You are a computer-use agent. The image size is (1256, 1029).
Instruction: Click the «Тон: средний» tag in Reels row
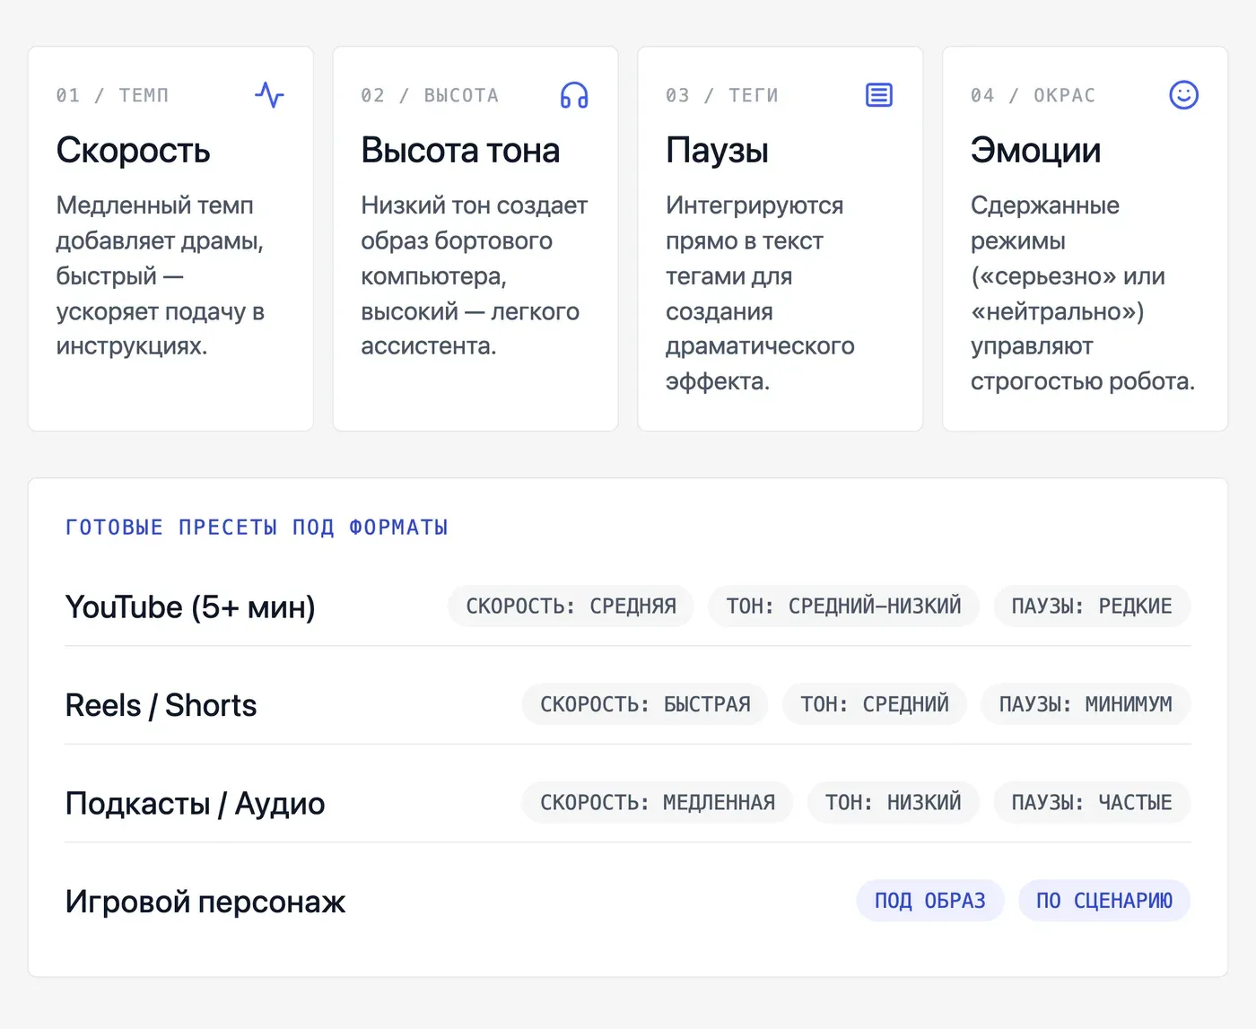point(875,704)
